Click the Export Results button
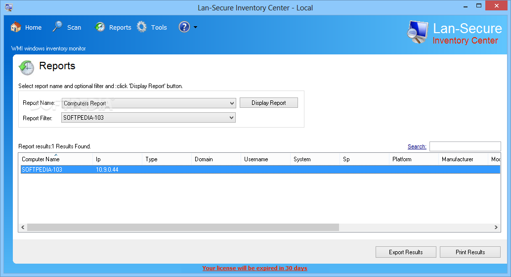This screenshot has width=511, height=277. coord(406,252)
